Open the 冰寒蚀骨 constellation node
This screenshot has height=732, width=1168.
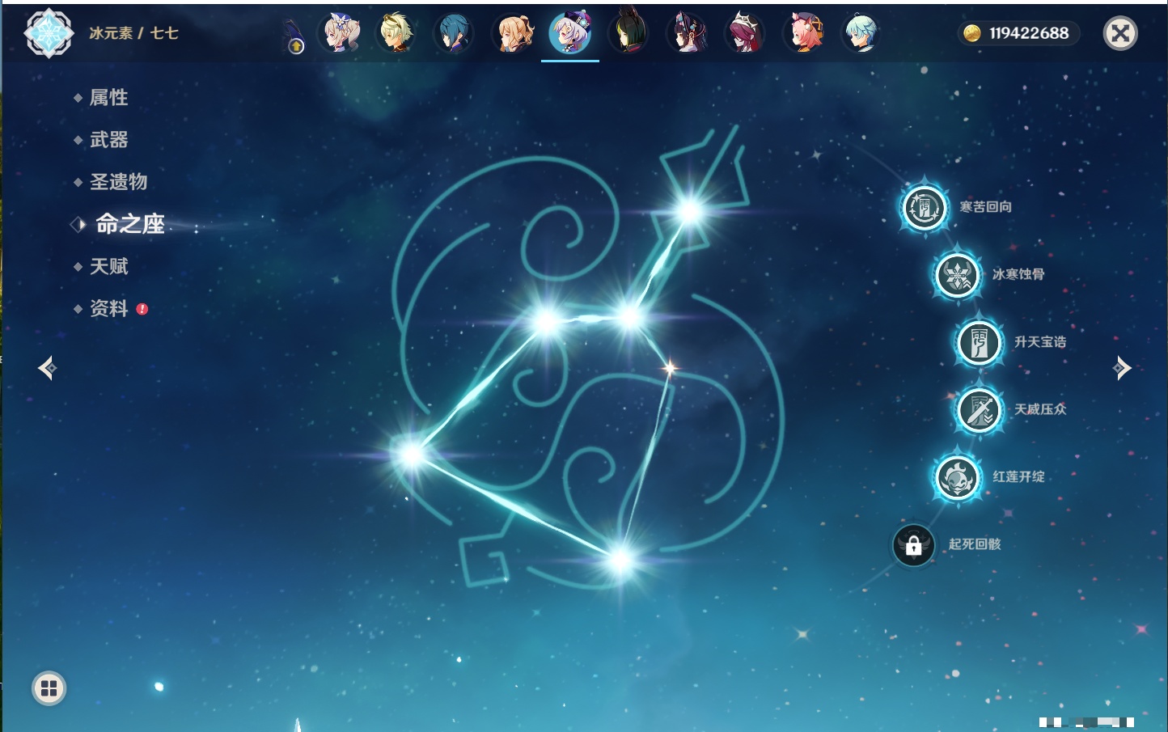(958, 275)
